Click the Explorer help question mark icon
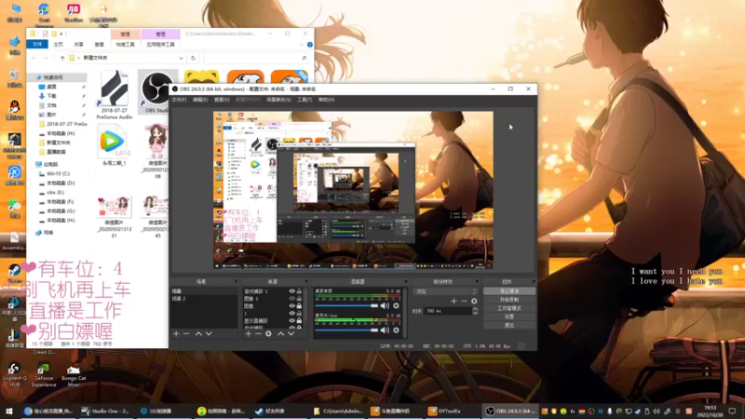 [x=310, y=45]
